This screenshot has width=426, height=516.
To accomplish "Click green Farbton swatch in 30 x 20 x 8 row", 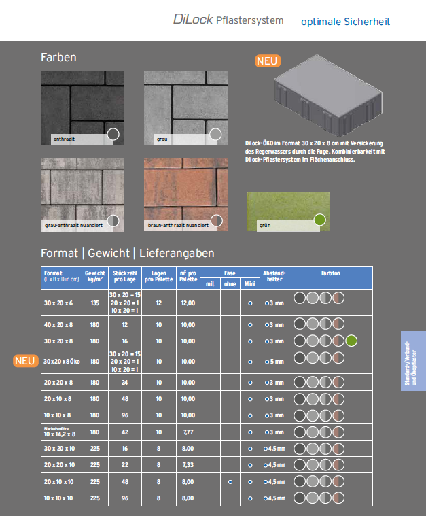I will click(x=351, y=341).
